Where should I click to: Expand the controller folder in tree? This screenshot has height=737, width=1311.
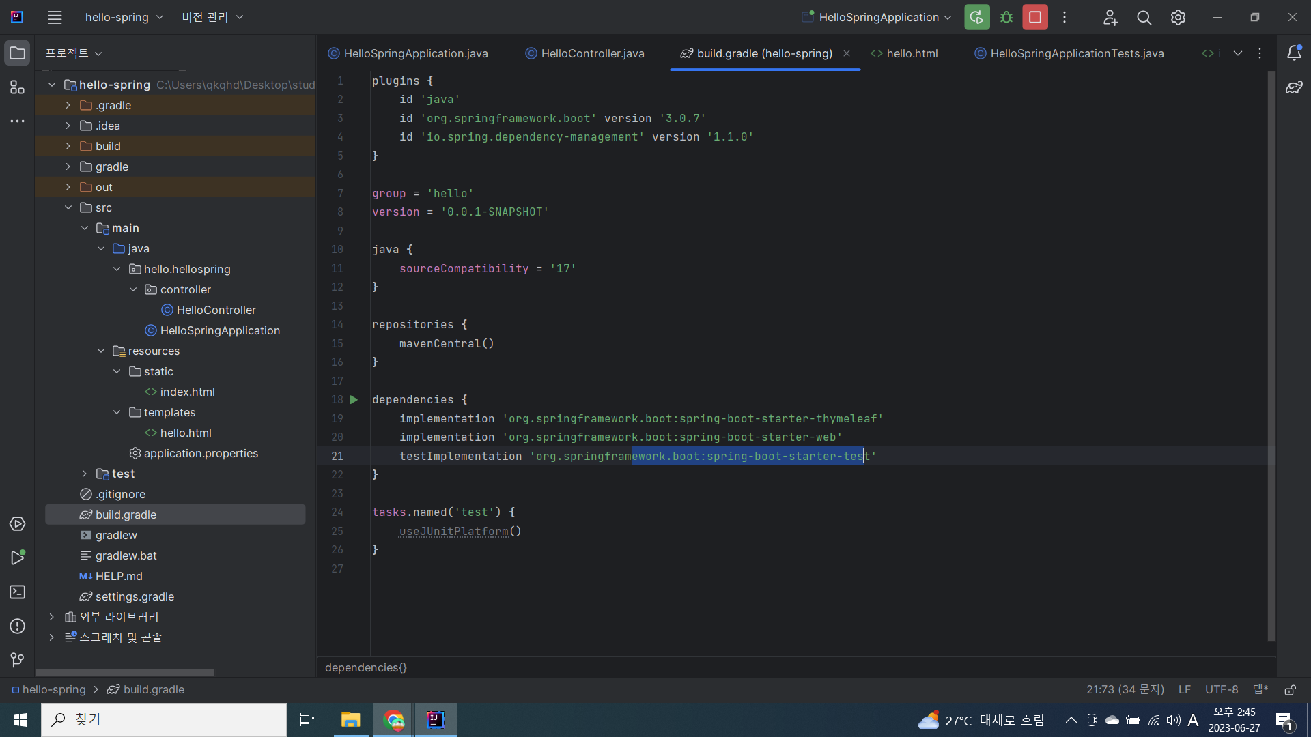[132, 289]
